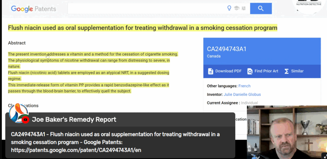Open advanced search sliders icon

244,8
